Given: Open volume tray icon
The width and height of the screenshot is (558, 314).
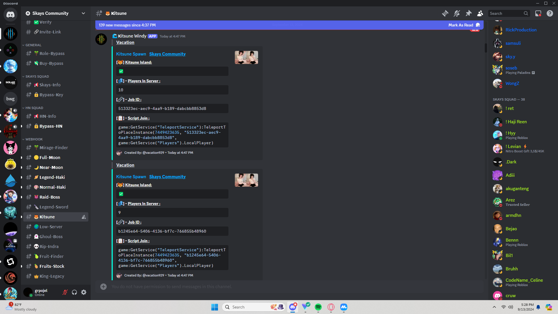Looking at the screenshot, I should click(511, 307).
